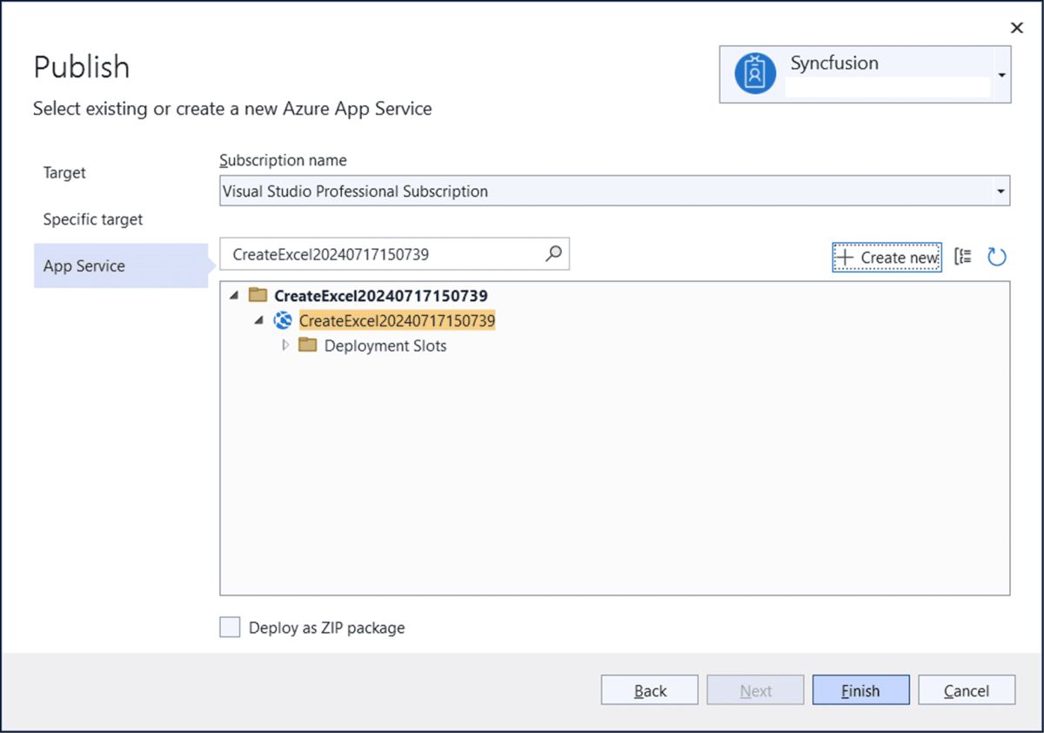Click the search magnifier icon
1044x733 pixels.
(553, 254)
